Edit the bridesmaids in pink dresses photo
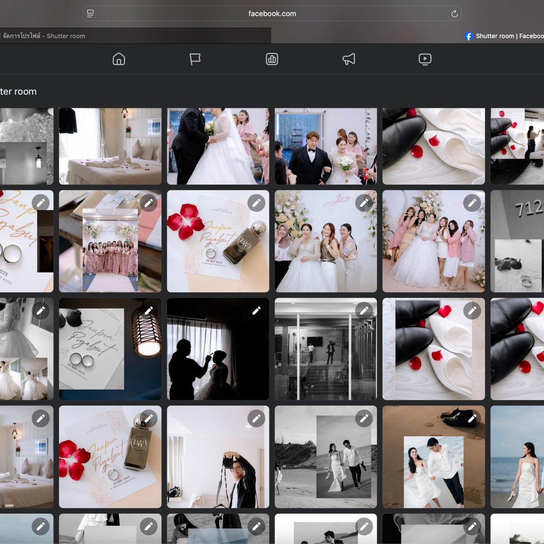This screenshot has height=544, width=544. 148,203
